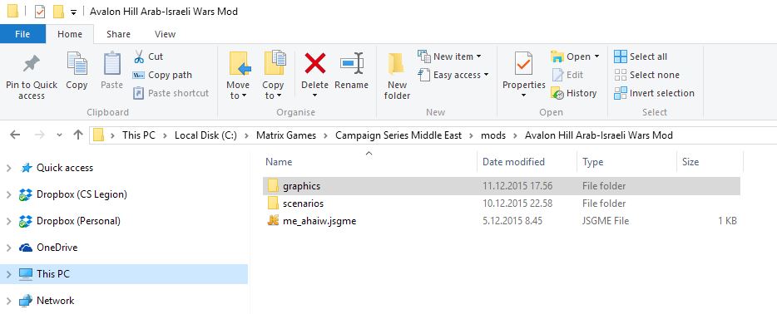The width and height of the screenshot is (777, 314).
Task: Go to Campaign Series Middle East breadcrumb
Action: (x=398, y=135)
